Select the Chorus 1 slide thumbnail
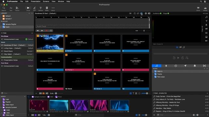Image resolution: width=209 pixels, height=117 pixels. [x=78, y=62]
